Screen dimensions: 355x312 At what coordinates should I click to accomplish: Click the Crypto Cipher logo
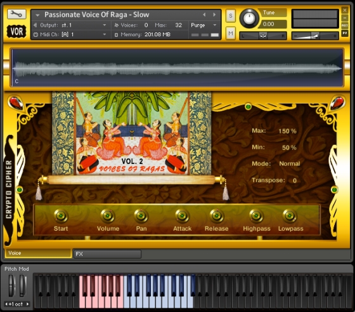[9, 189]
